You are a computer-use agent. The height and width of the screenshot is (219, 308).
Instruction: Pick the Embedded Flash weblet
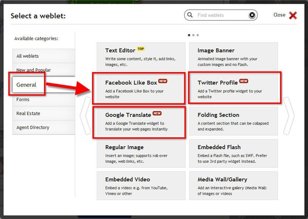tap(233, 153)
